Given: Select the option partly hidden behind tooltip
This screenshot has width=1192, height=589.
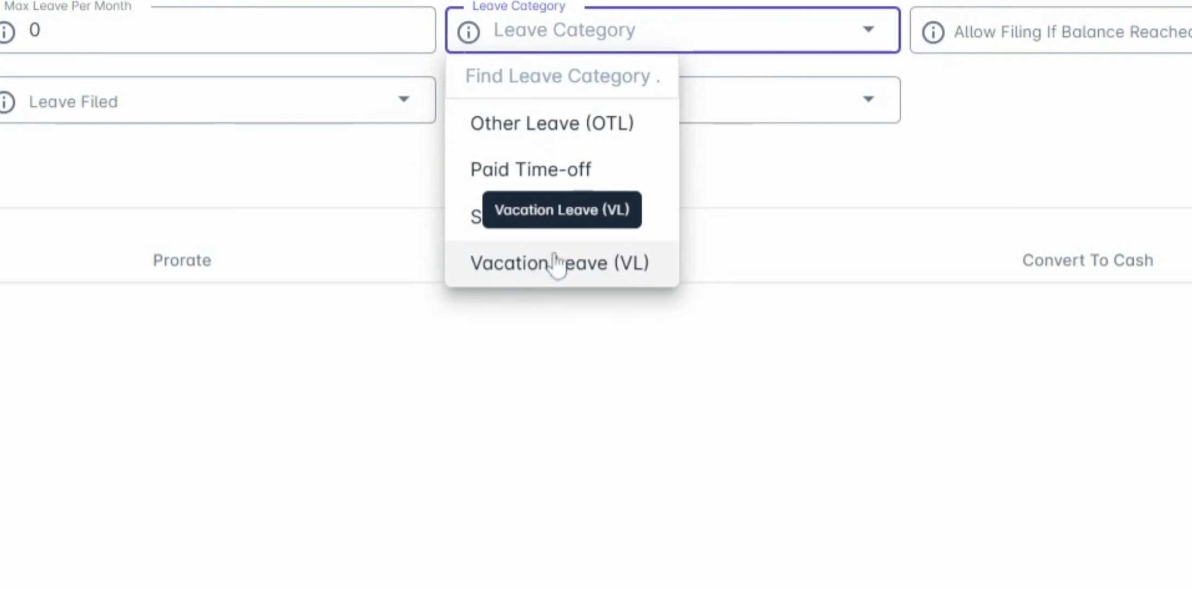Looking at the screenshot, I should coord(475,217).
